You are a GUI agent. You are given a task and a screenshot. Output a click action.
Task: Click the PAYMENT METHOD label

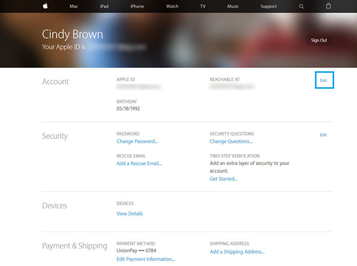pyautogui.click(x=136, y=243)
